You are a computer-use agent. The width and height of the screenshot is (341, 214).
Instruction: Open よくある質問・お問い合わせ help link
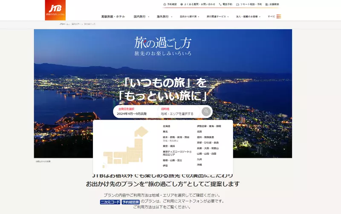coord(197,4)
